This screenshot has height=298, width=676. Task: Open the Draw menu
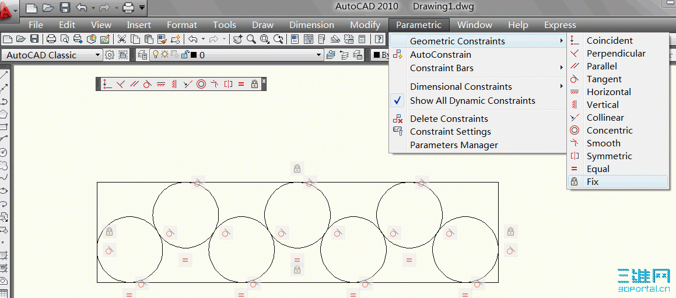[x=263, y=25]
